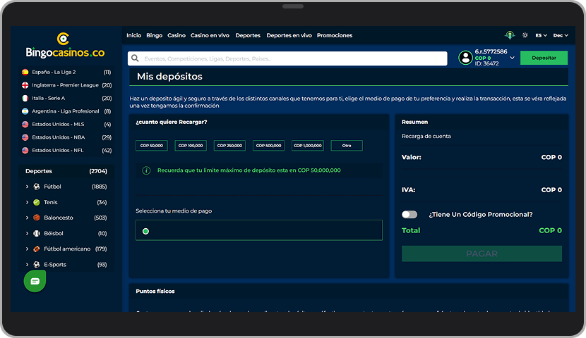Viewport: 586px width, 338px height.
Task: Click the search magnifier icon
Action: pyautogui.click(x=134, y=58)
